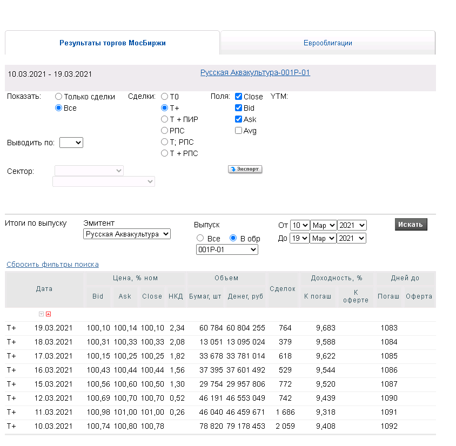Select the 15.03.2021 date cell

point(53,384)
